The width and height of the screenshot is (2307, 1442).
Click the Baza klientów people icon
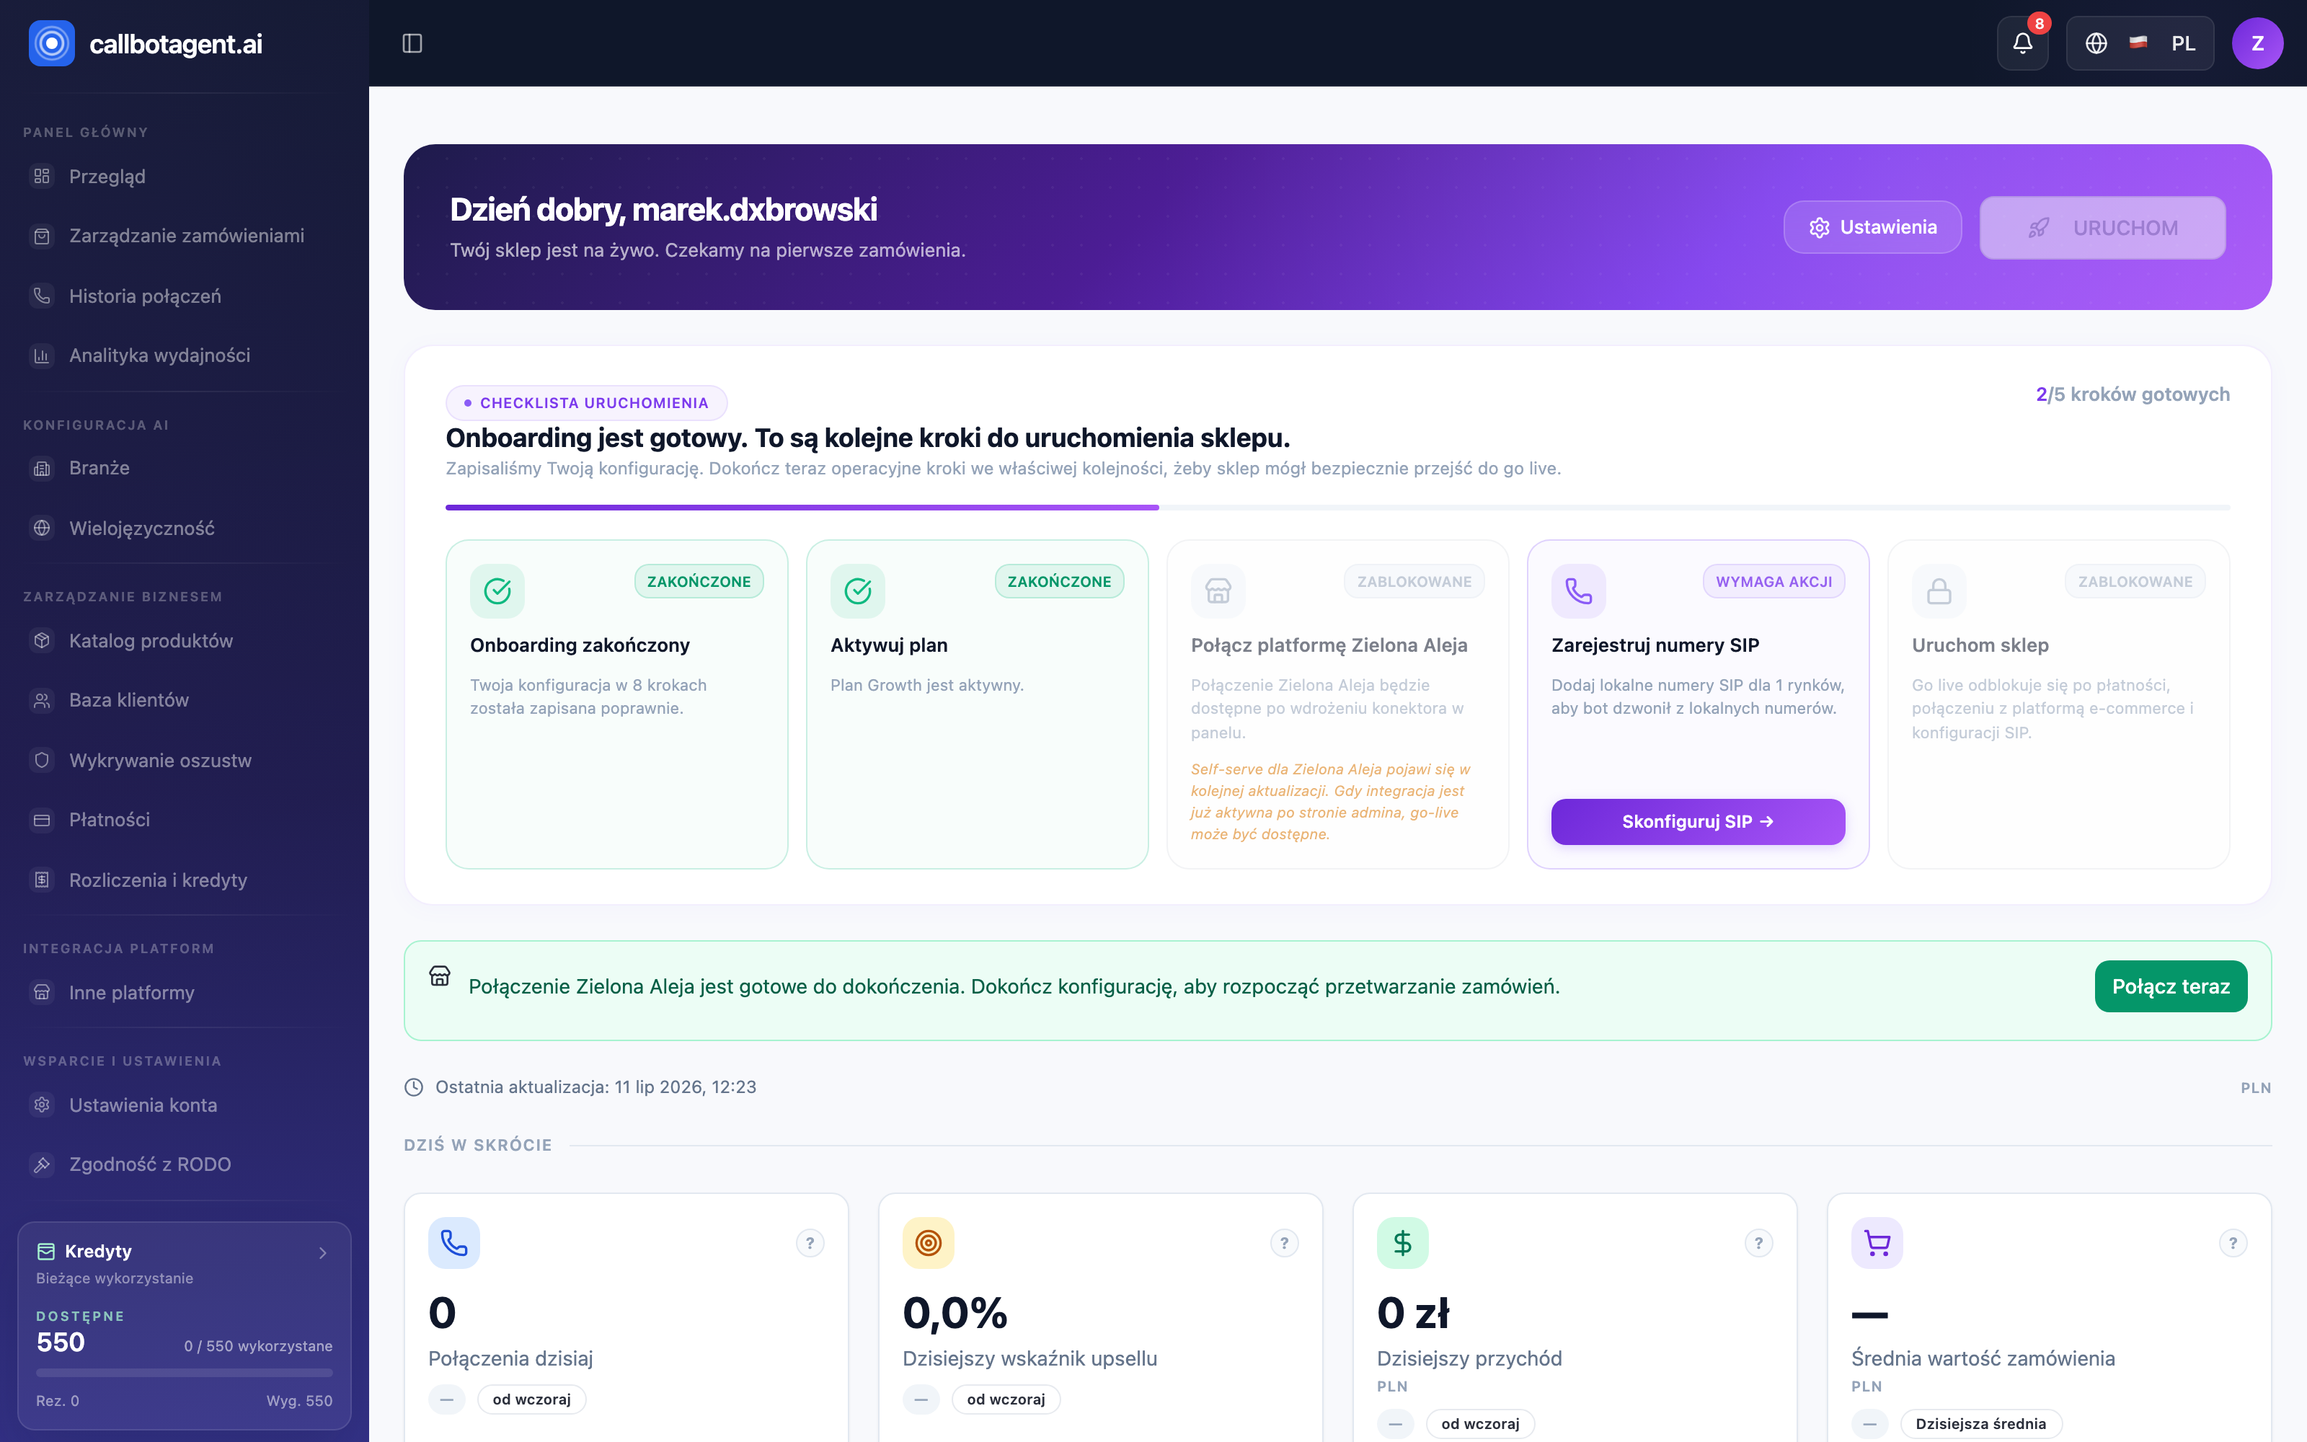(x=42, y=700)
